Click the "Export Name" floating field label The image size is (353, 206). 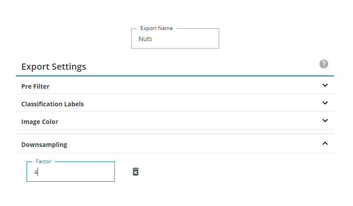tap(156, 28)
